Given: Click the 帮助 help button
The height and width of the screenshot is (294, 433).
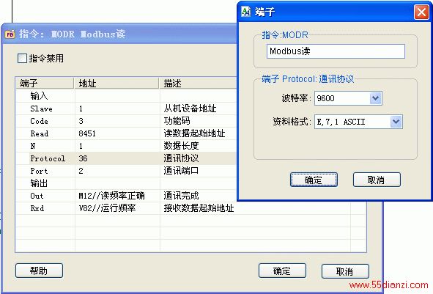Looking at the screenshot, I should click(40, 271).
